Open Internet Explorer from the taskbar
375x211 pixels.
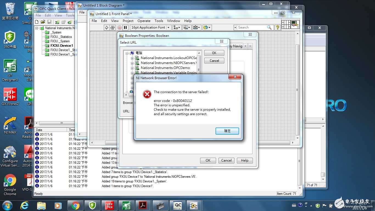pyautogui.click(x=25, y=206)
